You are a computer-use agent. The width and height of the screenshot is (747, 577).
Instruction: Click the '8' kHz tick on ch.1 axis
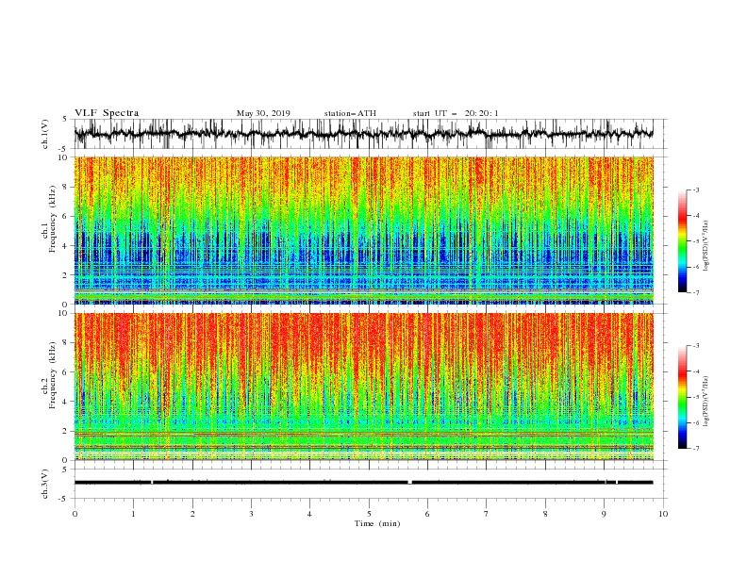pyautogui.click(x=66, y=187)
